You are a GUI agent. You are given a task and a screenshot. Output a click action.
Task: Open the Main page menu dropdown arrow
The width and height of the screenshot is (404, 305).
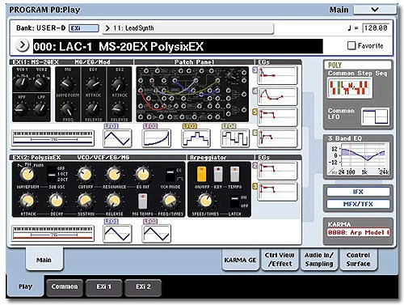[x=375, y=10]
